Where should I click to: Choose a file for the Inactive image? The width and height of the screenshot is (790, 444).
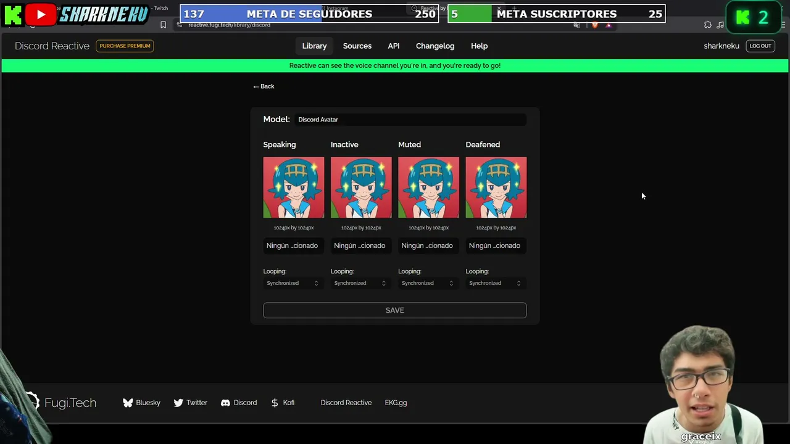[361, 245]
